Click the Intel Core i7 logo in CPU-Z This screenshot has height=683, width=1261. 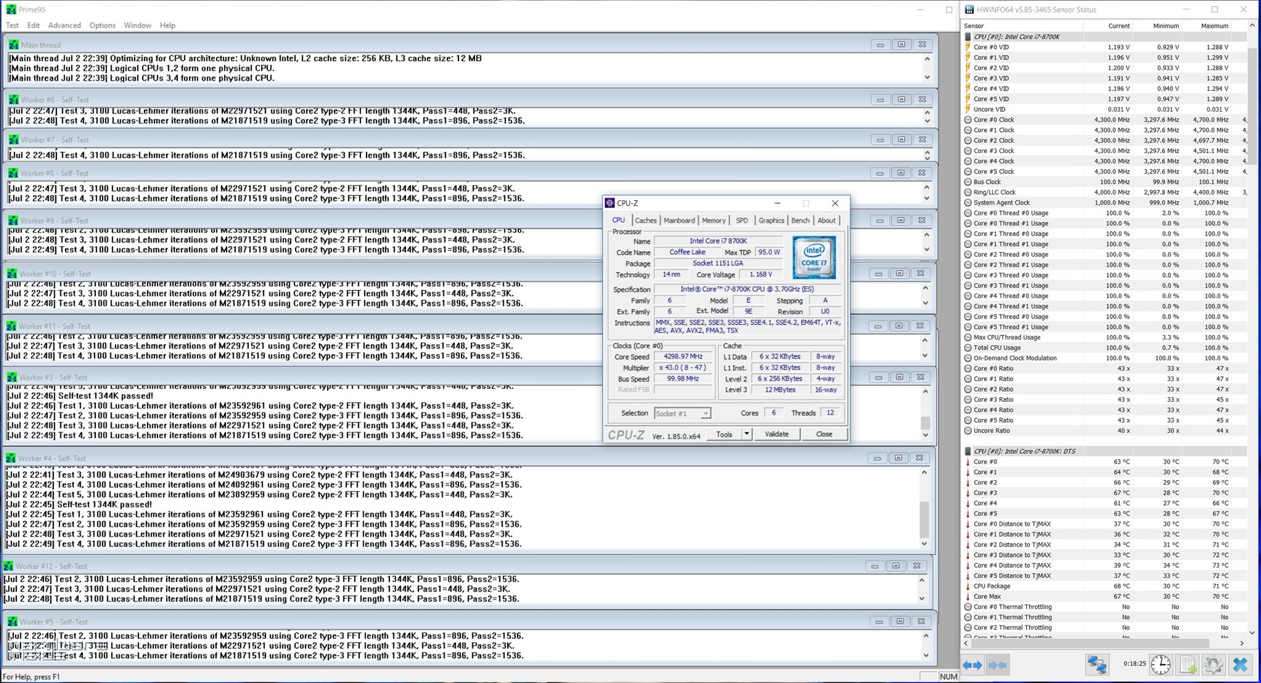pyautogui.click(x=814, y=257)
